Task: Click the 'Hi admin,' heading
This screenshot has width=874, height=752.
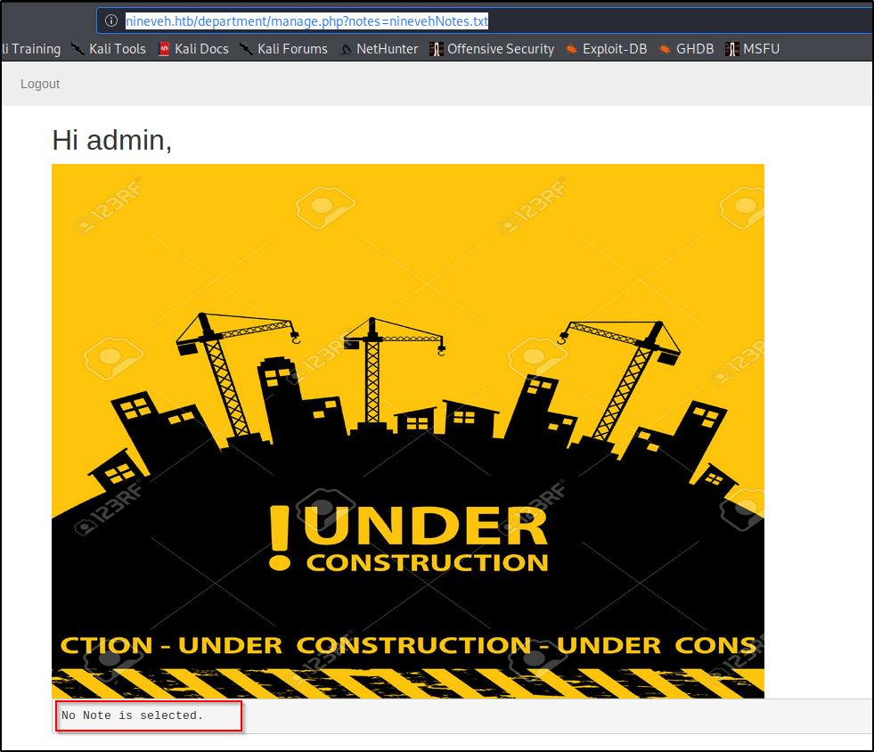Action: (x=112, y=141)
